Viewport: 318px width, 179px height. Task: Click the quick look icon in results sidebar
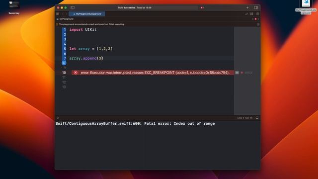[x=237, y=73]
